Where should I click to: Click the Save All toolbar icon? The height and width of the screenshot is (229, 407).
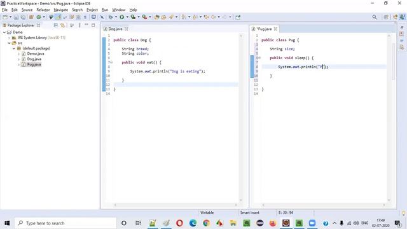click(x=23, y=17)
